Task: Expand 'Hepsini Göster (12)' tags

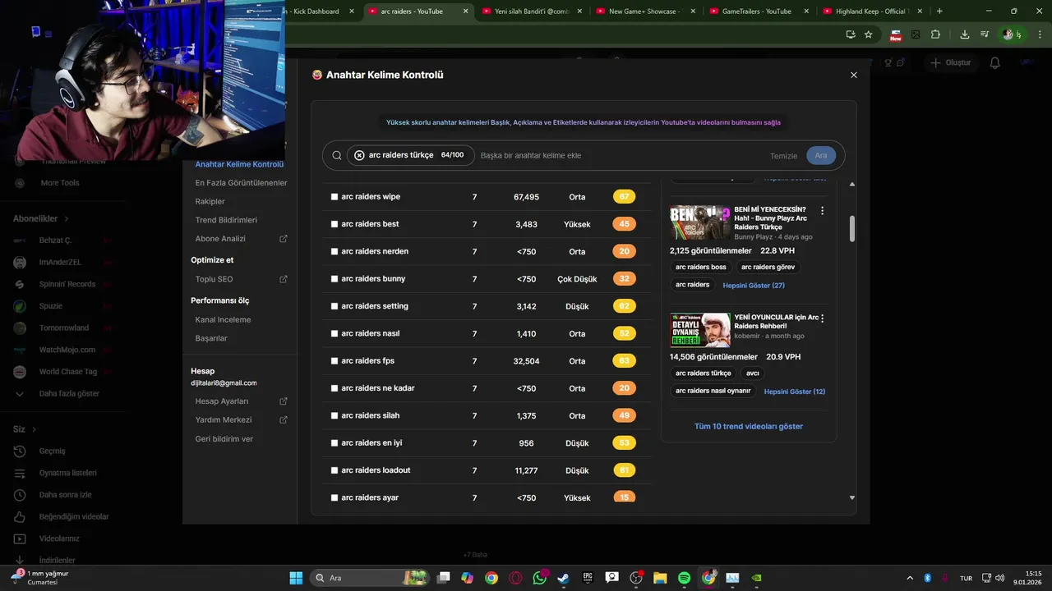Action: pyautogui.click(x=794, y=392)
